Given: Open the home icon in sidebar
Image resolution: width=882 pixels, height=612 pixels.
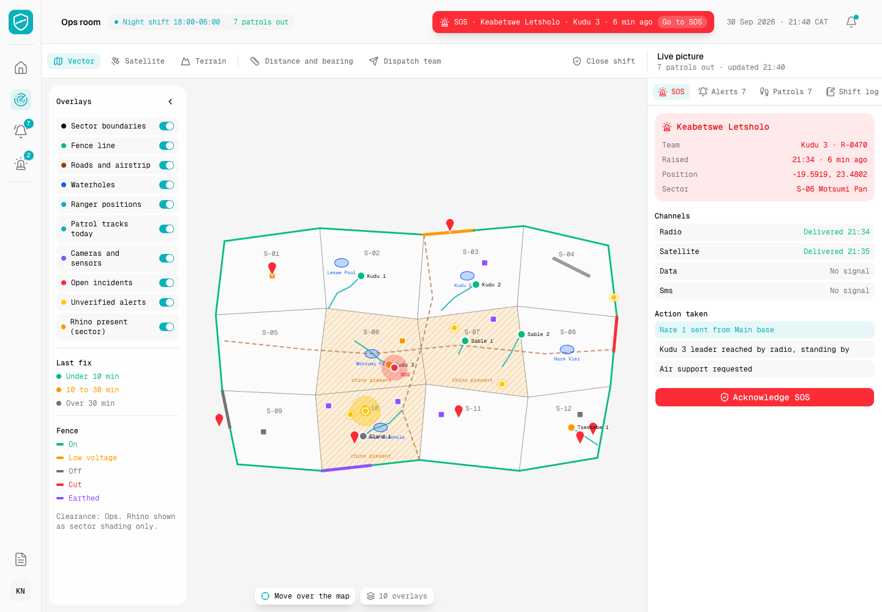Looking at the screenshot, I should [x=21, y=68].
